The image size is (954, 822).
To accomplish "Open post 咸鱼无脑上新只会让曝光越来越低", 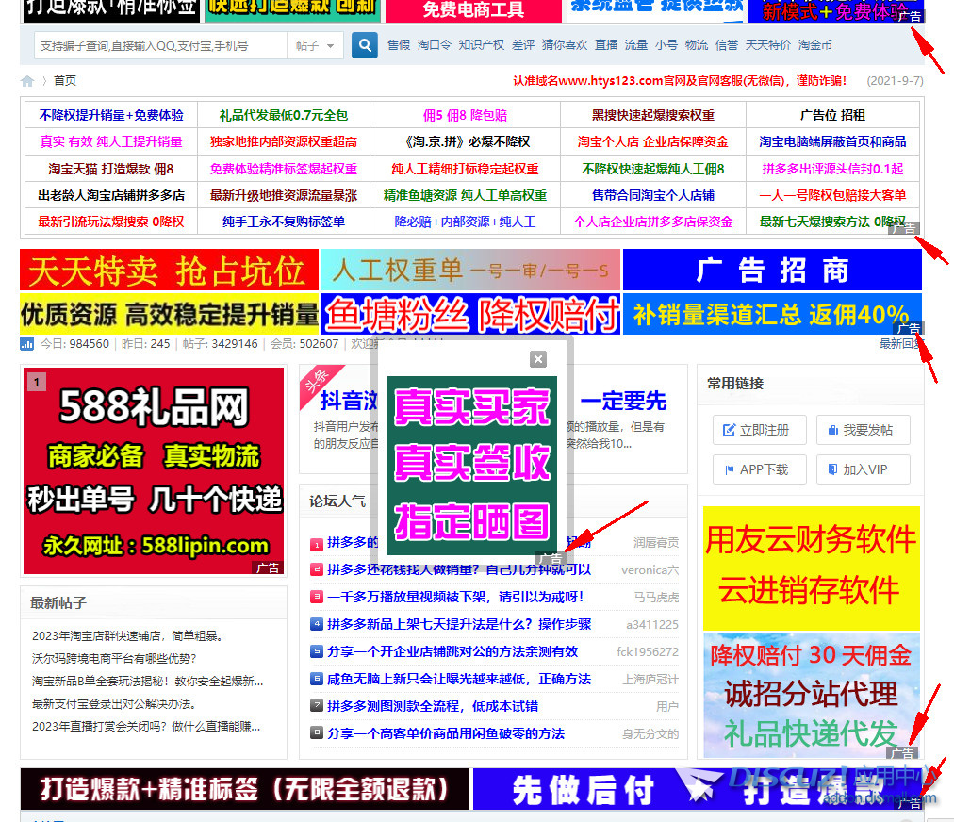I will point(459,679).
